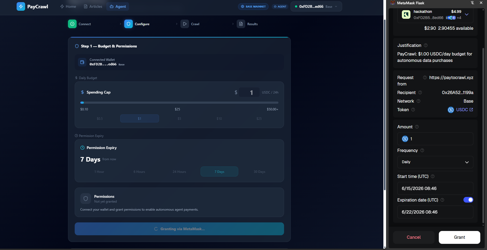Click the Start time help icon
Image resolution: width=487 pixels, height=250 pixels.
(433, 176)
